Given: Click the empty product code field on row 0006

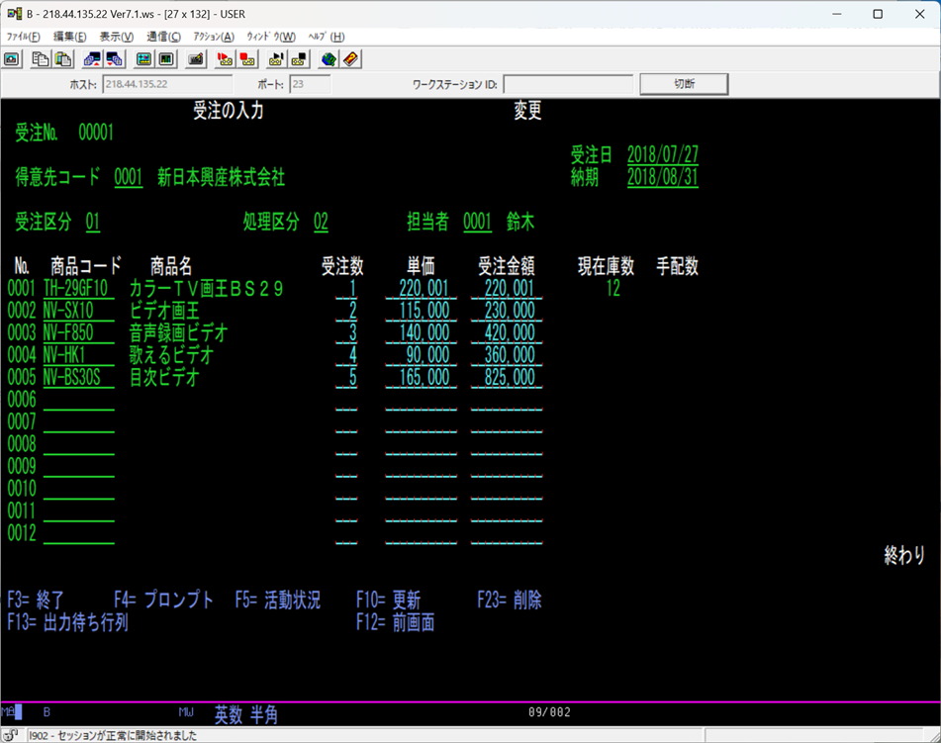Looking at the screenshot, I should (x=78, y=401).
